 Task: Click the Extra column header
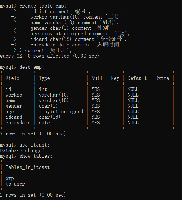click(162, 78)
